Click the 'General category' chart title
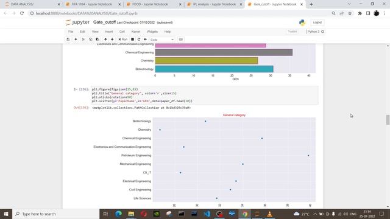 click(234, 115)
